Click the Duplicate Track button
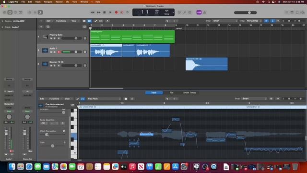Viewport: 307px width, 173px height. (x=48, y=27)
